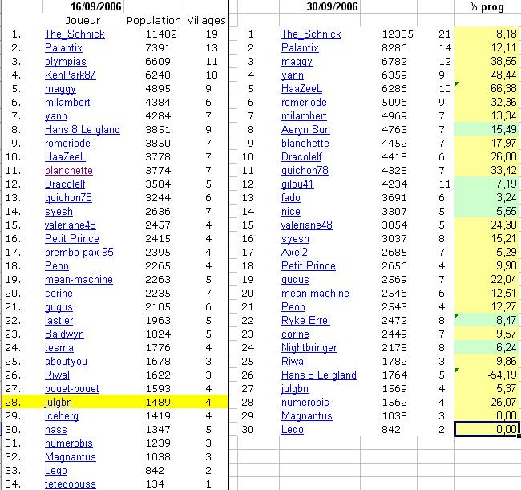Select the 48,44 progress cell

(487, 75)
